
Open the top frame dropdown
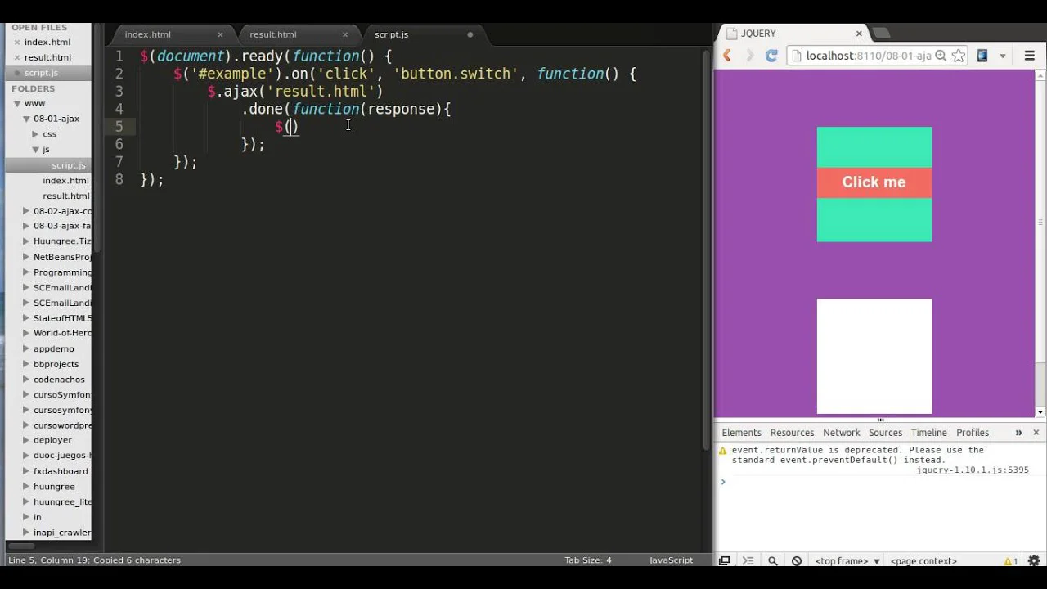click(x=847, y=561)
